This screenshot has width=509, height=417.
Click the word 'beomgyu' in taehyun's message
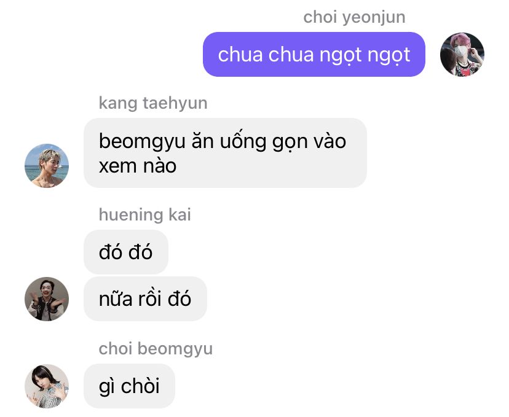point(142,141)
